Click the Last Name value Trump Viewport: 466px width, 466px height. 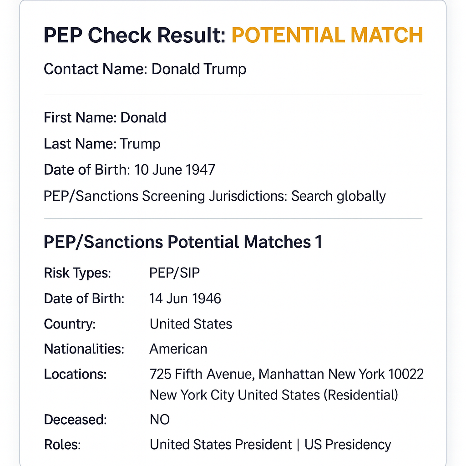(x=140, y=144)
